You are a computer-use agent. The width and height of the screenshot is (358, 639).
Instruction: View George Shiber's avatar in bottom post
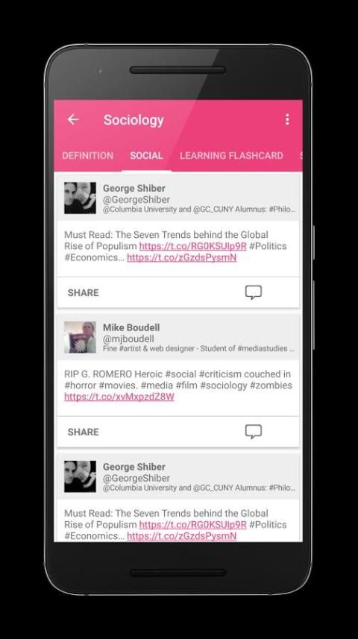point(80,476)
